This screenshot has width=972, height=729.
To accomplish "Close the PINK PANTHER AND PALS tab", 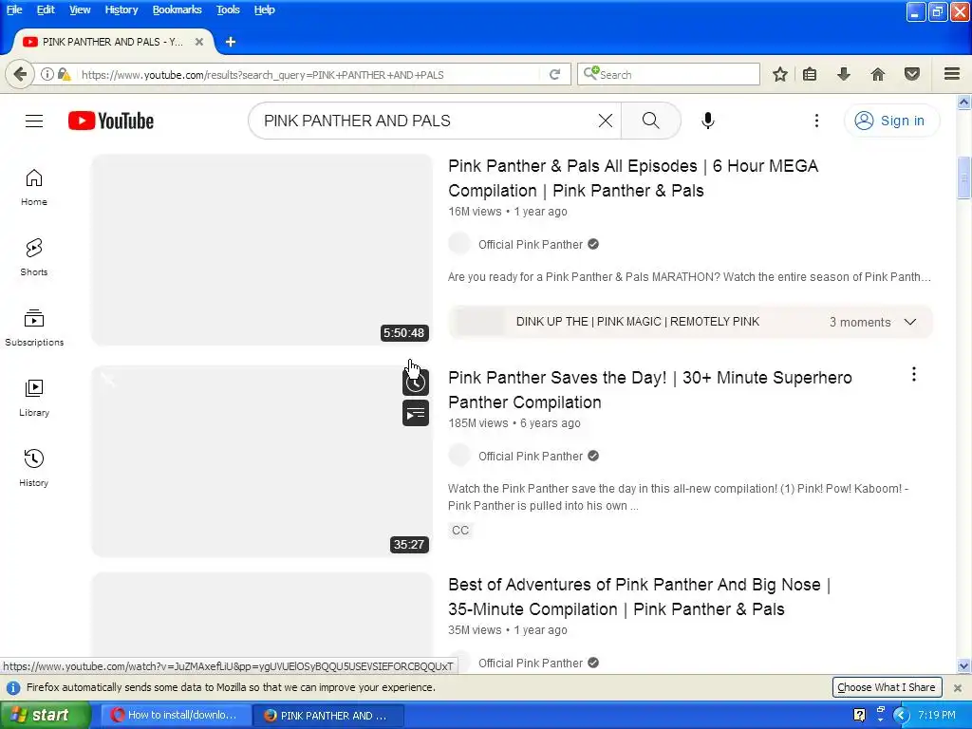I will (x=199, y=42).
